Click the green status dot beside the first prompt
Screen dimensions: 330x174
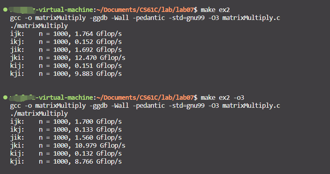5,9
